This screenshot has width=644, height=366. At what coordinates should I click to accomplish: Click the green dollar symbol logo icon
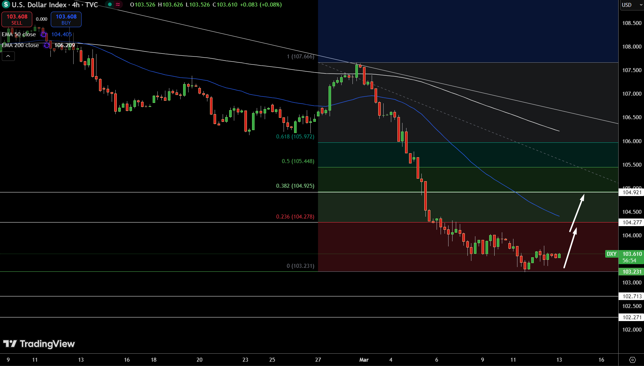coord(6,5)
